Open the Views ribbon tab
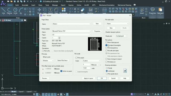The width and height of the screenshot is (171, 96). (x=40, y=5)
